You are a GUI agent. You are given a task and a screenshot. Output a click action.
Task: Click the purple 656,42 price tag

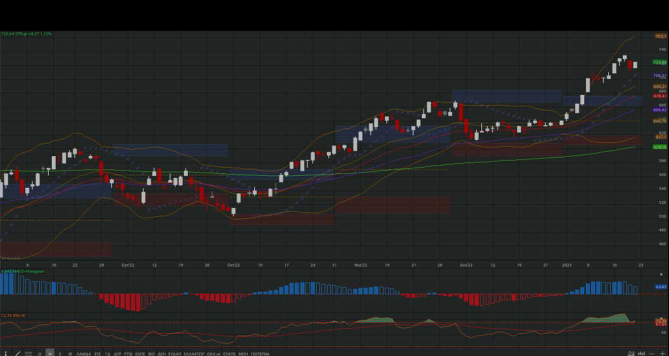click(660, 109)
